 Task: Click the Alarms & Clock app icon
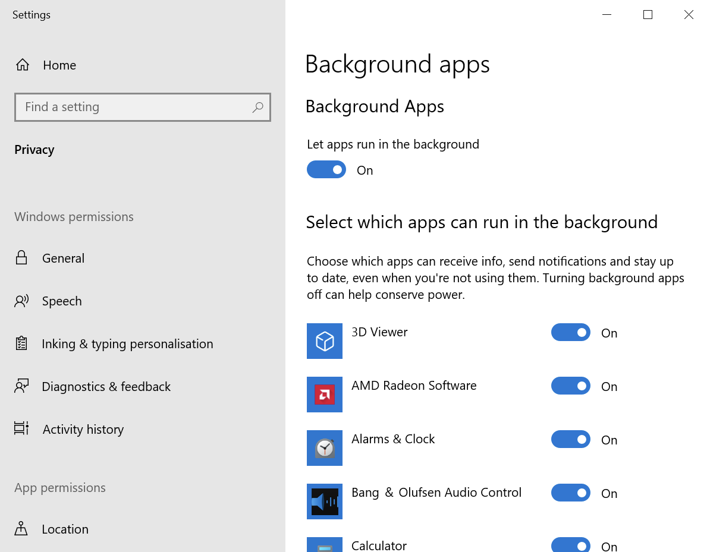325,448
